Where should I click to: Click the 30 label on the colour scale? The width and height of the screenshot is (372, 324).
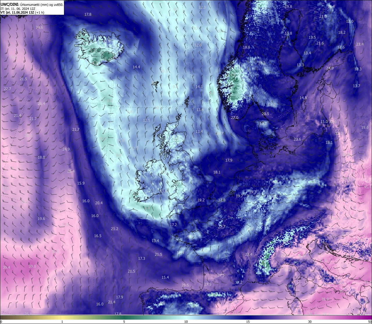[310, 321]
